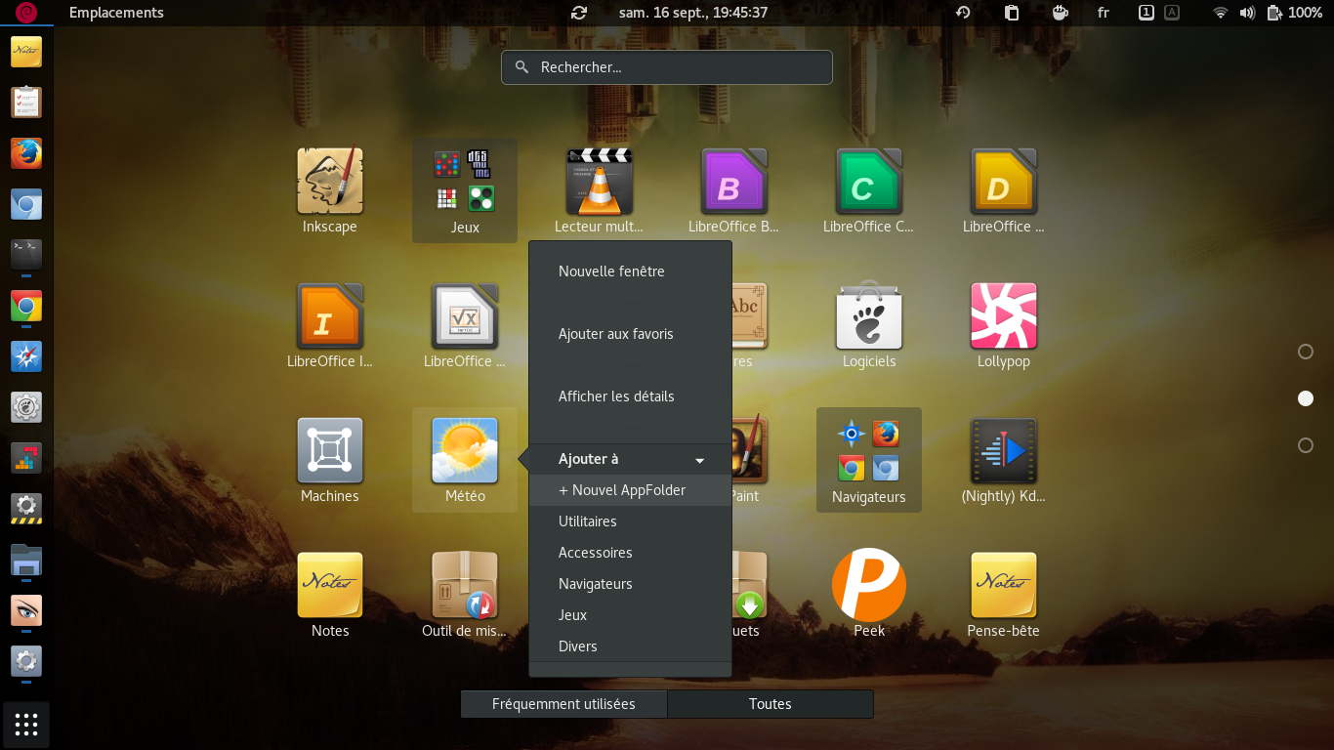
Task: Open the yellow Notes icon in the dock
Action: (26, 52)
